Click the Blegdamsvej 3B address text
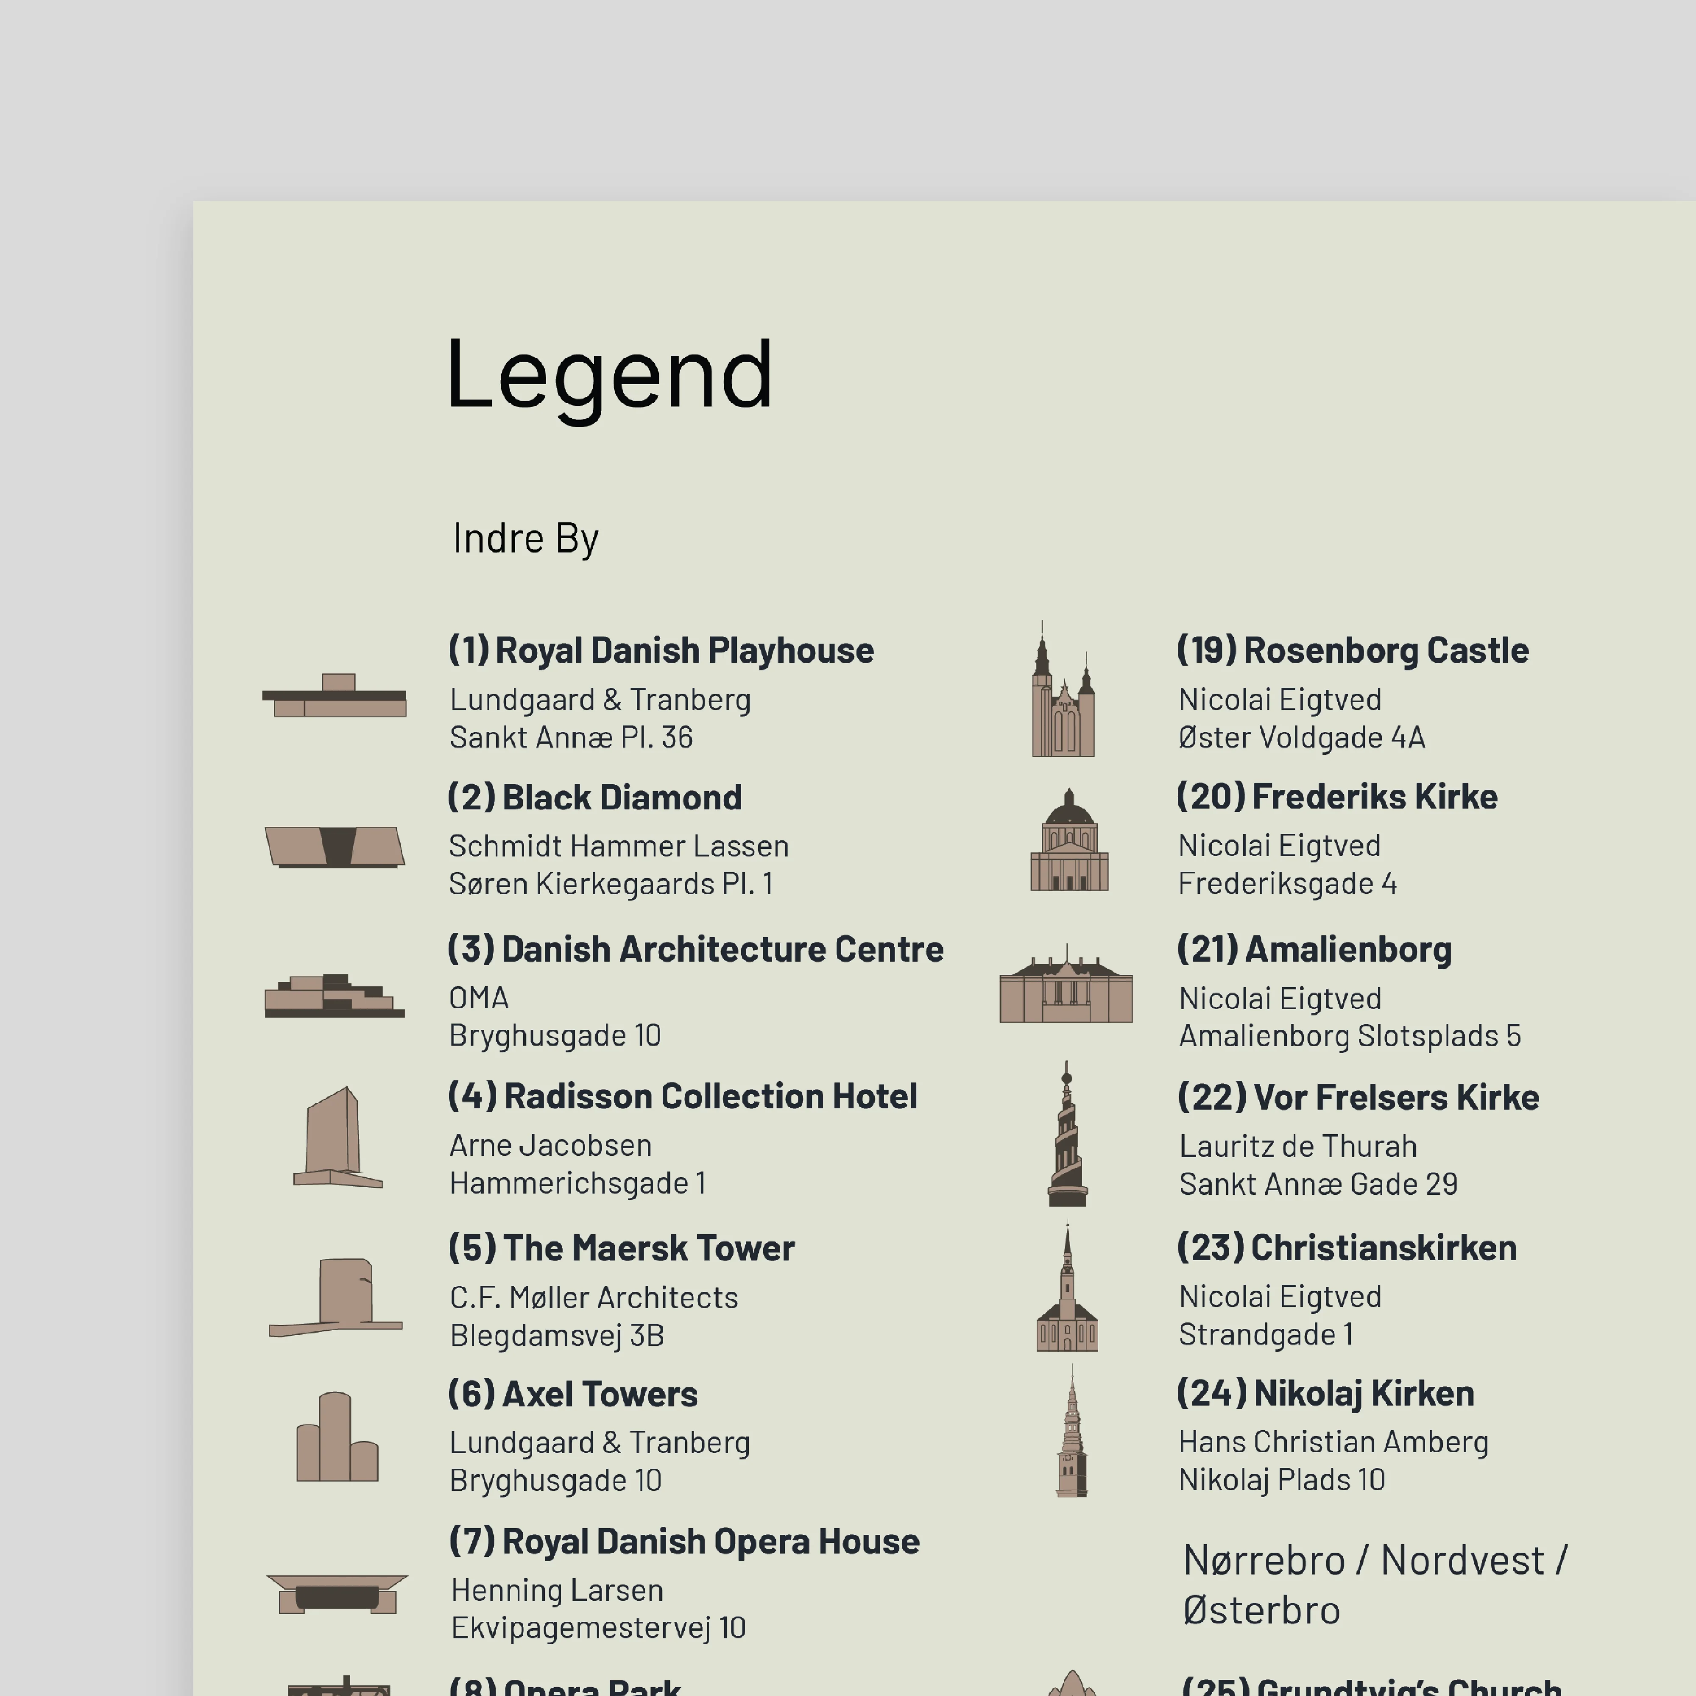The height and width of the screenshot is (1696, 1696). (557, 1336)
